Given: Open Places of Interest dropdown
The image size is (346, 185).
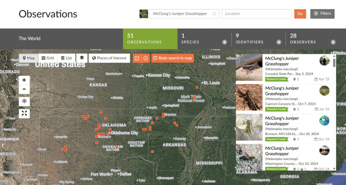Looking at the screenshot, I should point(109,58).
